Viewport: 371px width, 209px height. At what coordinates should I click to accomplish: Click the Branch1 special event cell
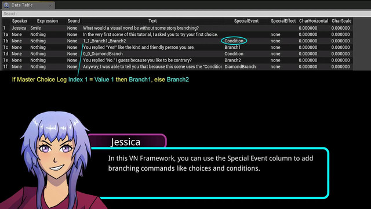click(x=232, y=48)
